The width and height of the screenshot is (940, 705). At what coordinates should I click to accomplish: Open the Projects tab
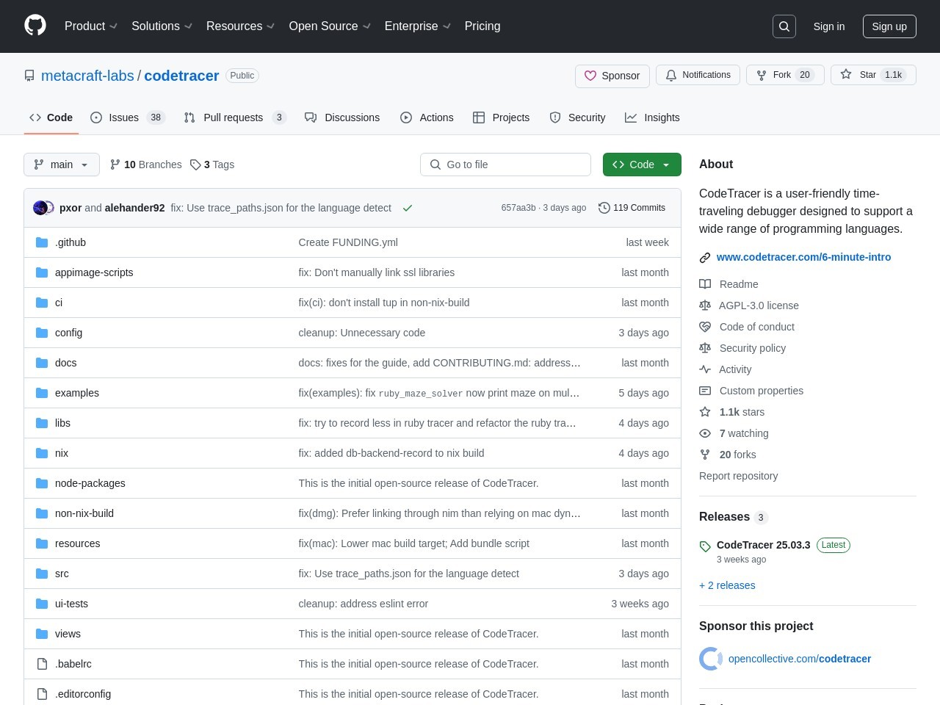(x=501, y=117)
